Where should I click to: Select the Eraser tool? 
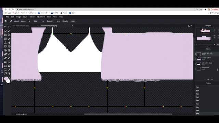pyautogui.click(x=5, y=58)
